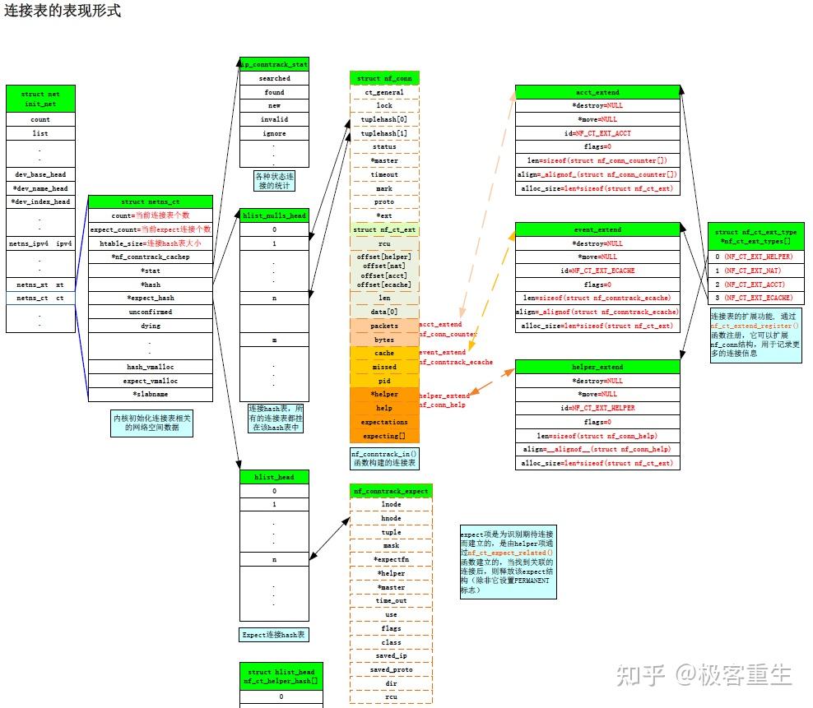Click the ip_conntrack_stat header block

pyautogui.click(x=275, y=64)
